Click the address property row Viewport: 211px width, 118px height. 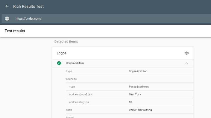point(130,79)
